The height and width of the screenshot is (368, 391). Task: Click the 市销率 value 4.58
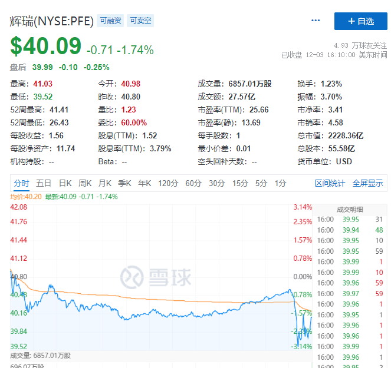[336, 122]
